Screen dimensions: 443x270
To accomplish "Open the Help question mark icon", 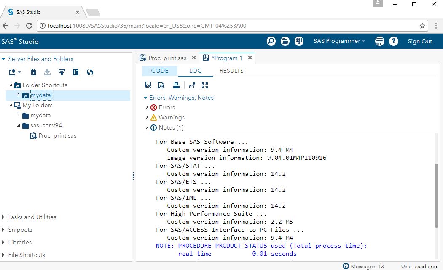I will coord(394,41).
